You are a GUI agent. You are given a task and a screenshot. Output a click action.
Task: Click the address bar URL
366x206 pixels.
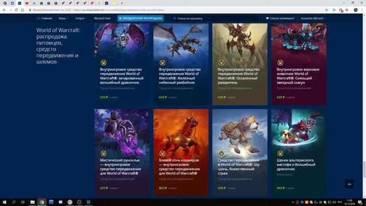(119, 10)
